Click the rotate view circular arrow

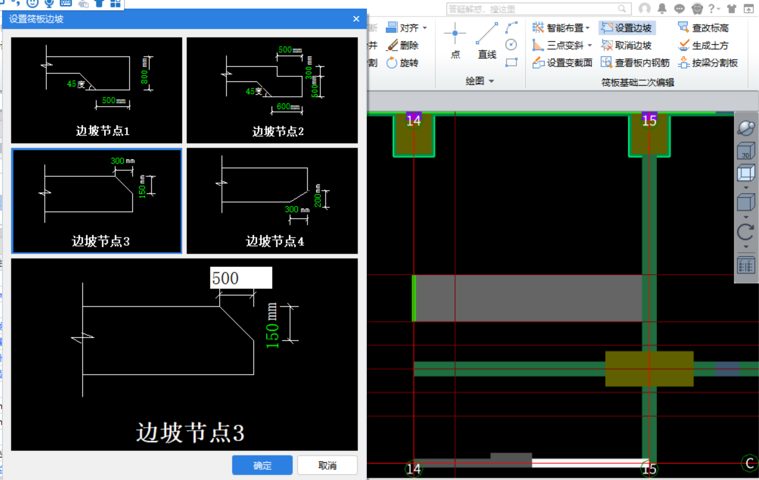(x=746, y=232)
